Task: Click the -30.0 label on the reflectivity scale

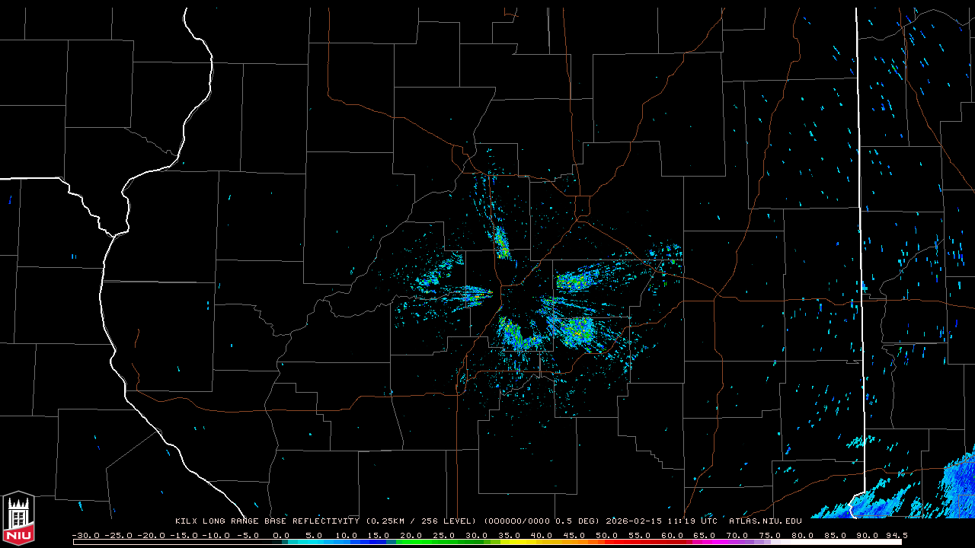Action: click(85, 535)
